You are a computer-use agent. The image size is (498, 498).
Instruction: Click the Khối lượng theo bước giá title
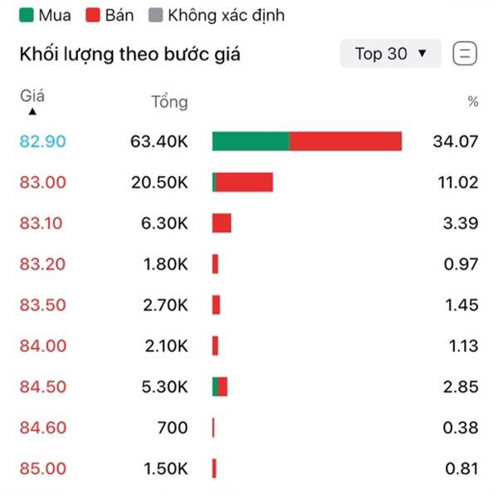[129, 55]
